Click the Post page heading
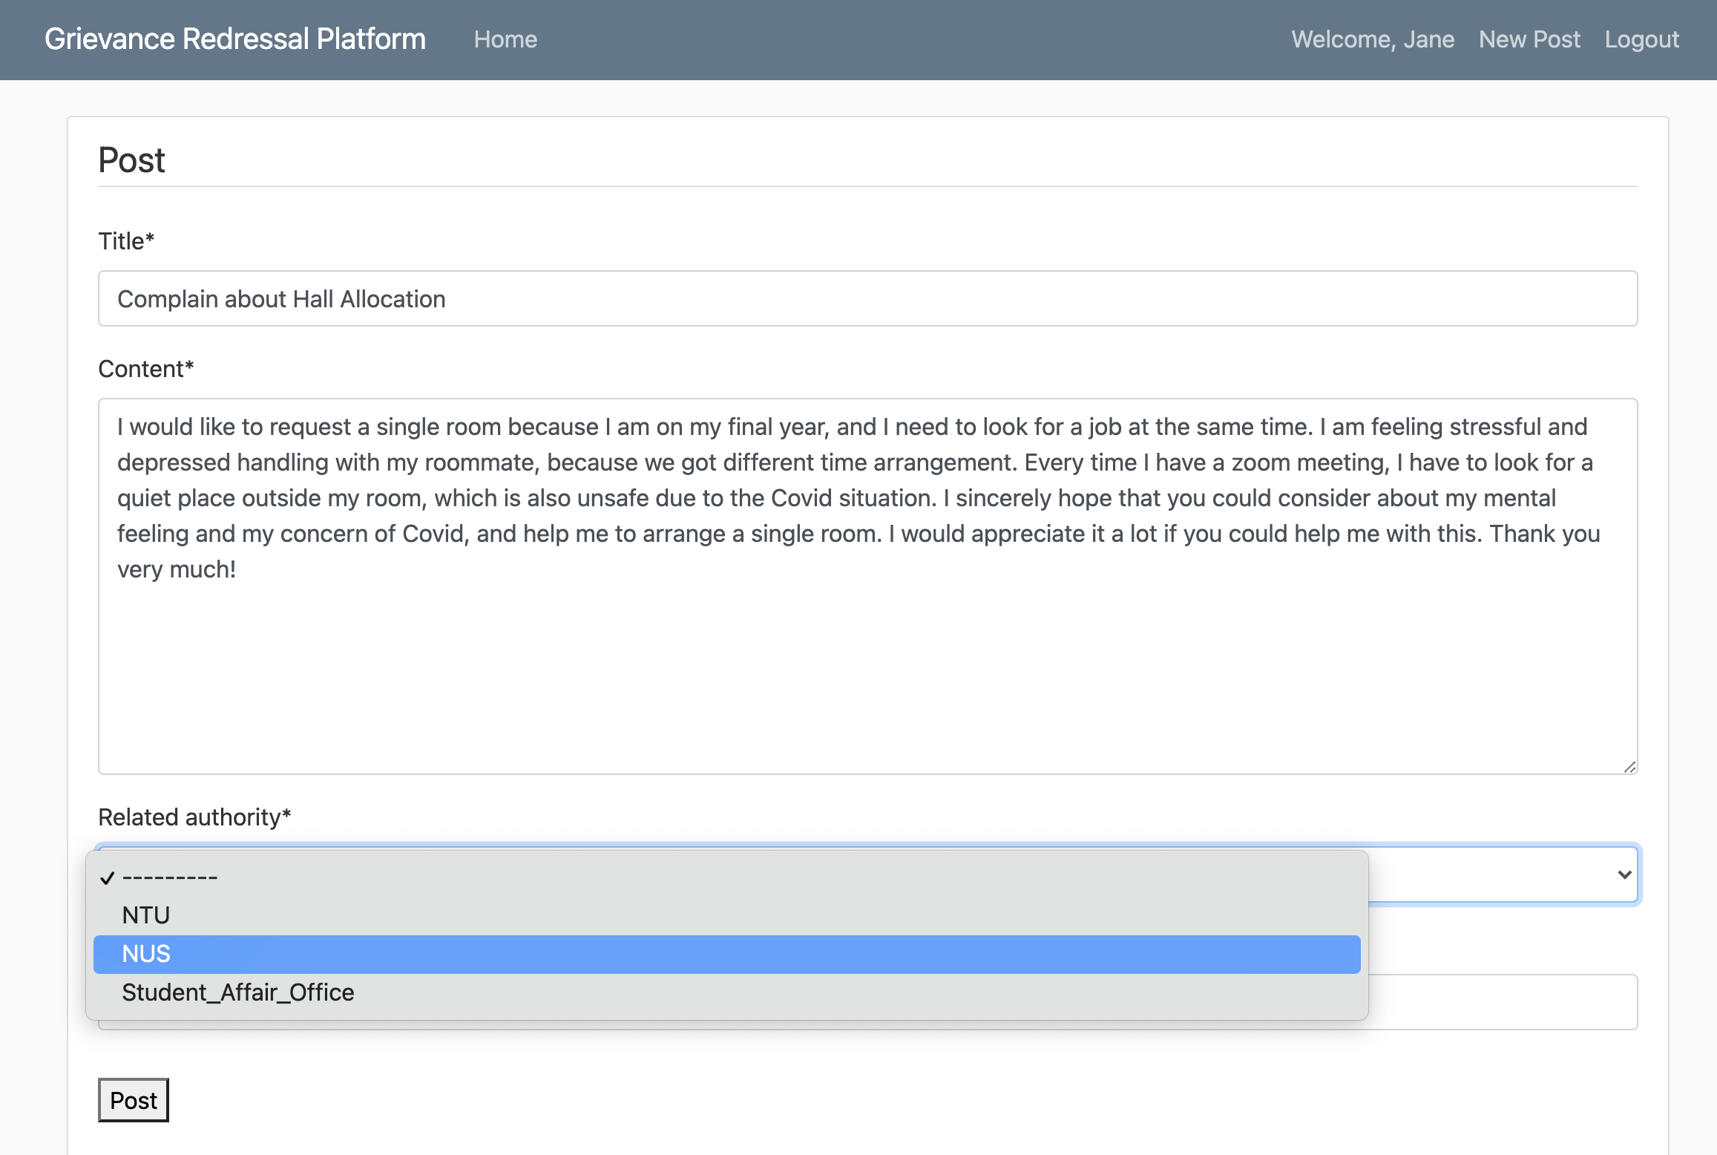The height and width of the screenshot is (1155, 1717). (131, 160)
